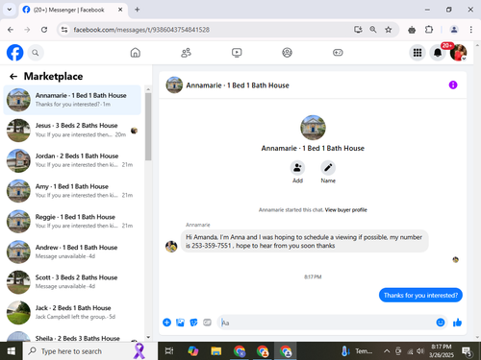Choose a GIF icon

207,323
